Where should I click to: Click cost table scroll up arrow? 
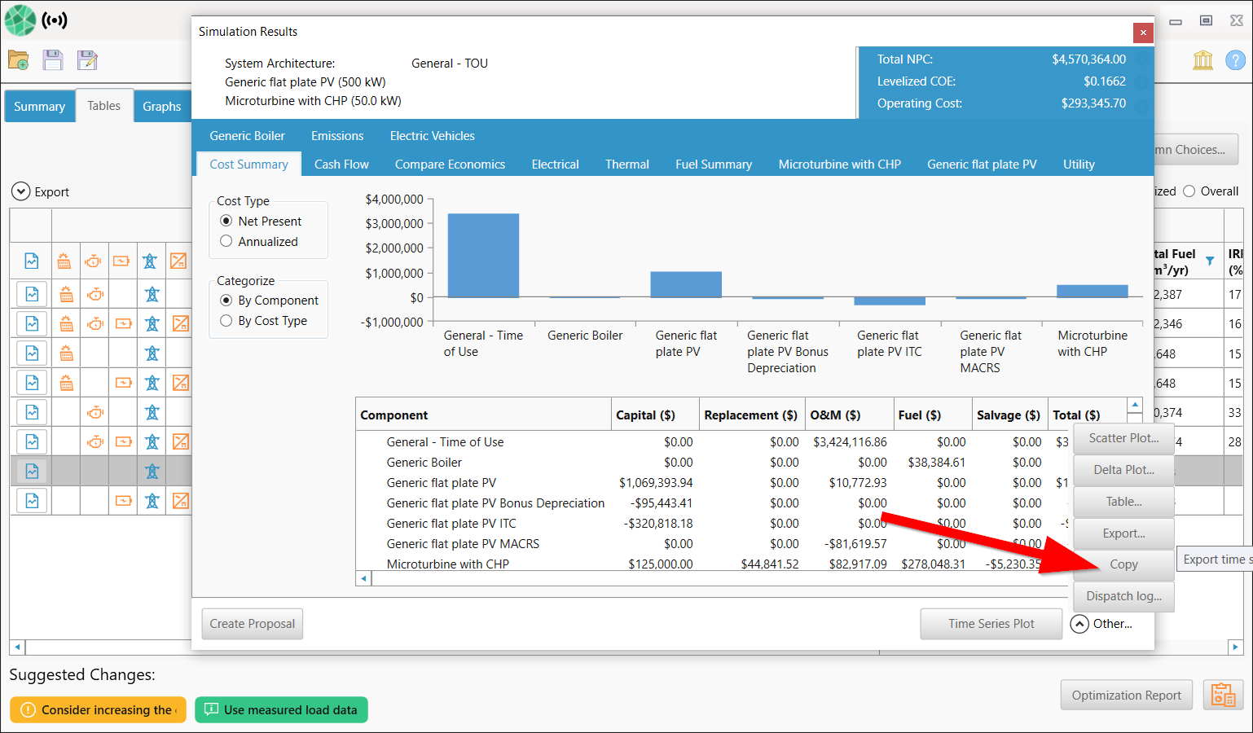tap(1135, 405)
